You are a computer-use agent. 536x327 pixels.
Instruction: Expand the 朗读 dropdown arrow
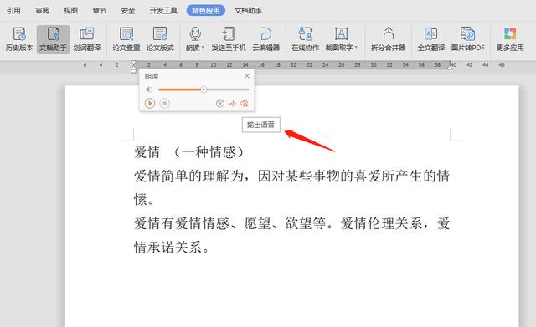tap(203, 48)
